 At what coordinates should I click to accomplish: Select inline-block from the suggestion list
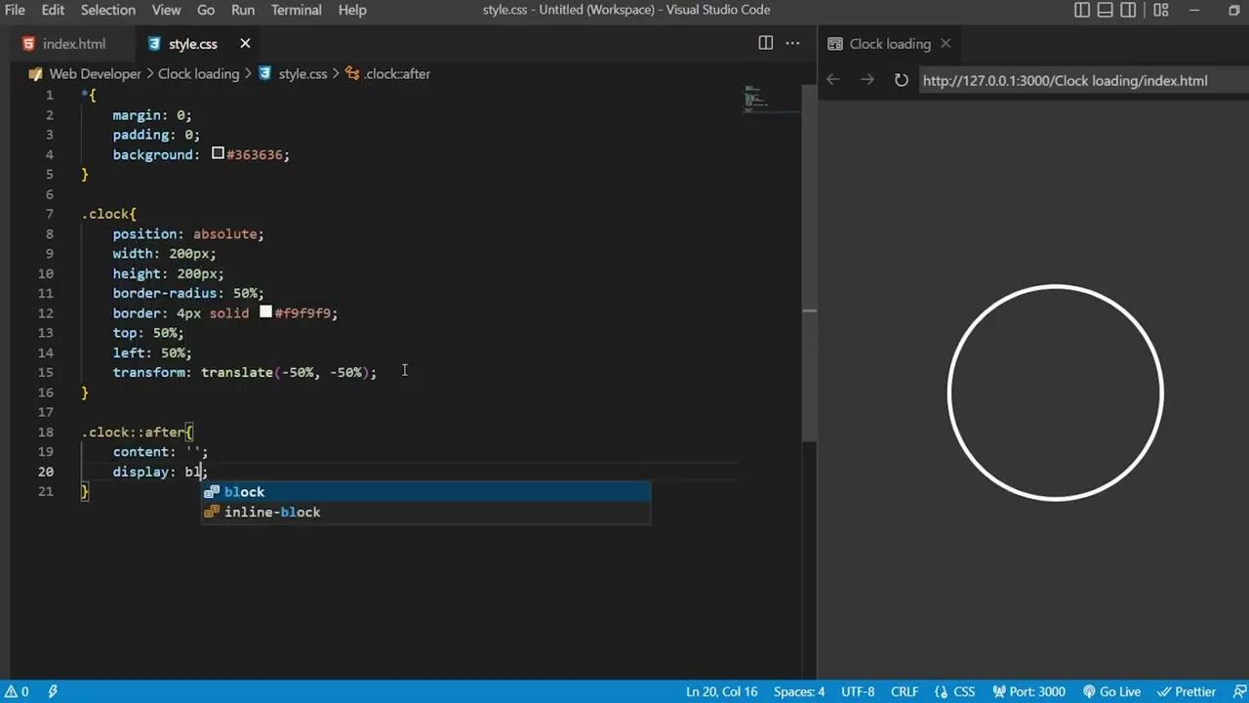coord(272,512)
